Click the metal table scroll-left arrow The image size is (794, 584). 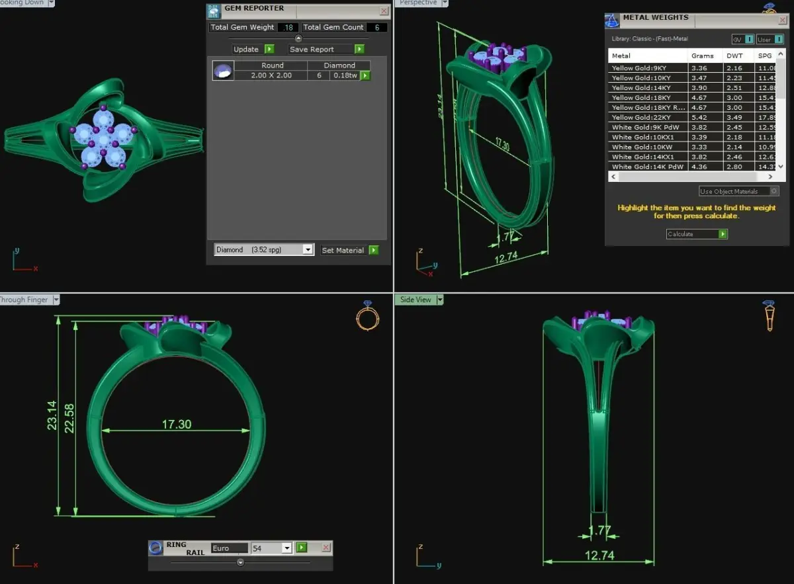pos(613,177)
